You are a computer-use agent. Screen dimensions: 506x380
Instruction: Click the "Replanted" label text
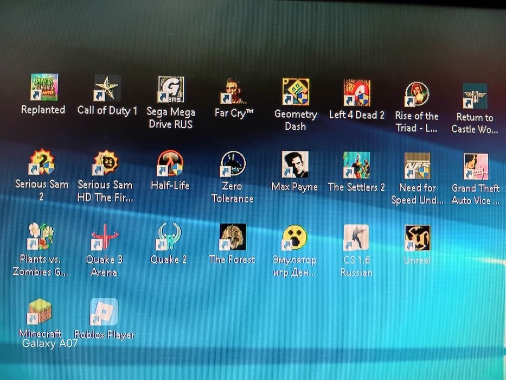pyautogui.click(x=43, y=110)
